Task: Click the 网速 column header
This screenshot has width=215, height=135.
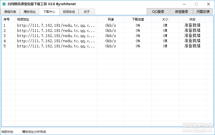Action: click(x=111, y=19)
